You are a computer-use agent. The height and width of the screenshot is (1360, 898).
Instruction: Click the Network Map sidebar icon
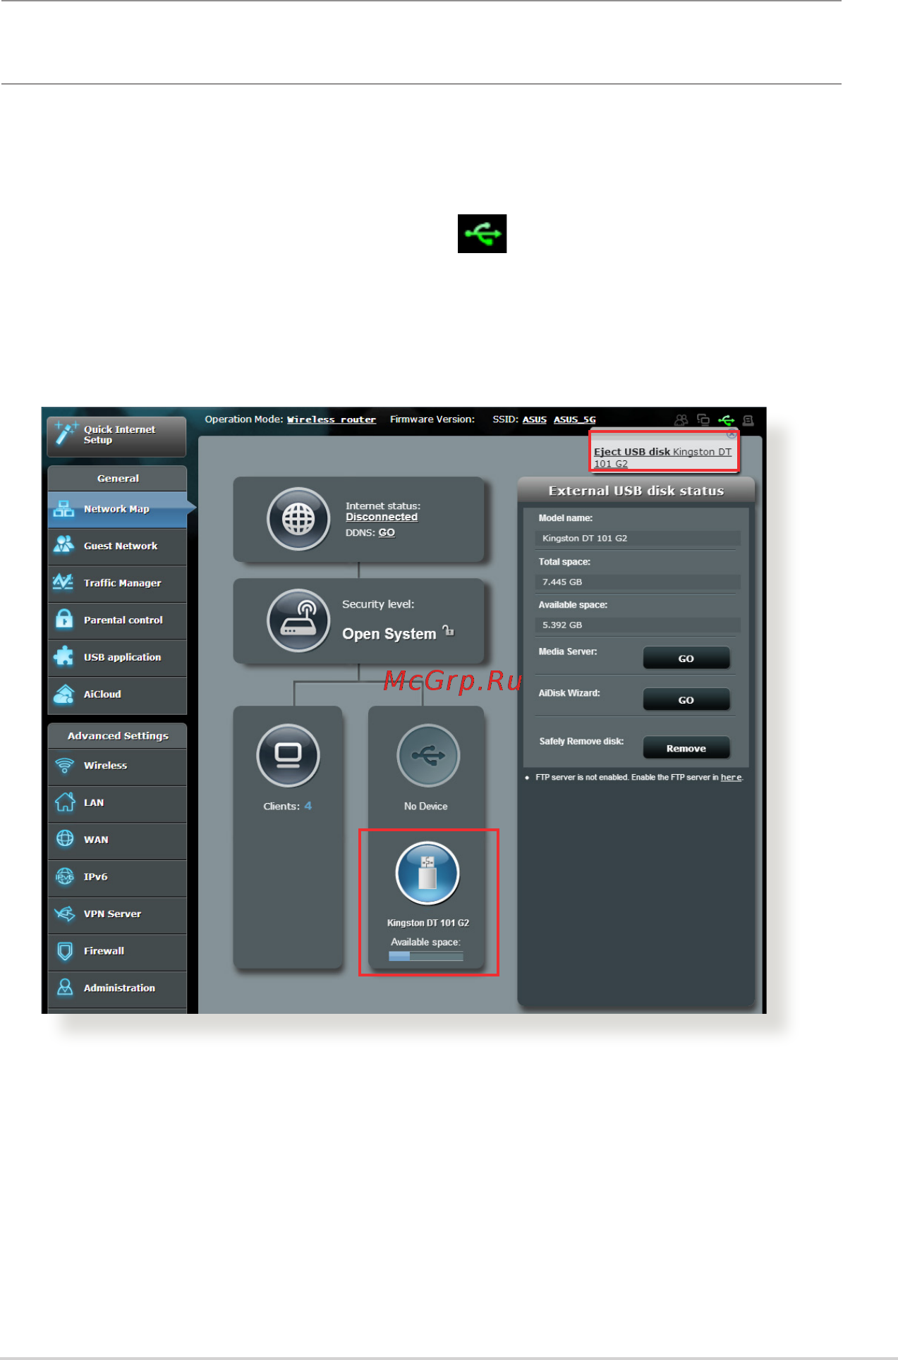click(x=64, y=509)
